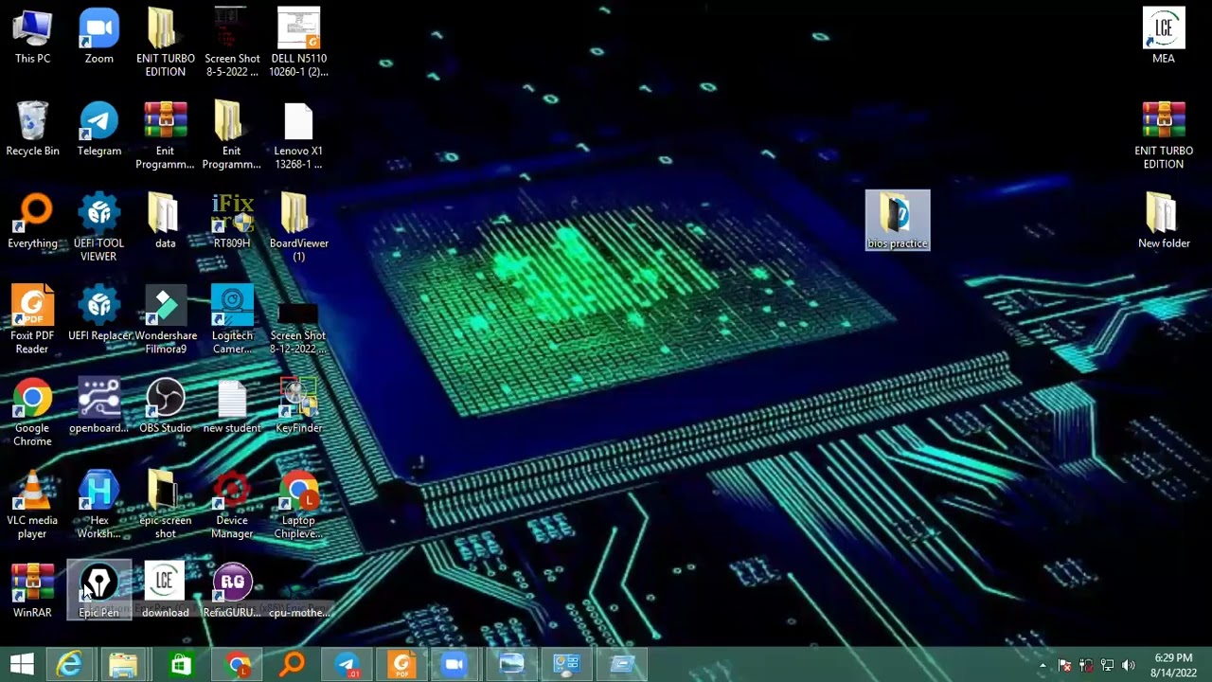Open Telegram from the desktop
1212x682 pixels.
(x=98, y=130)
